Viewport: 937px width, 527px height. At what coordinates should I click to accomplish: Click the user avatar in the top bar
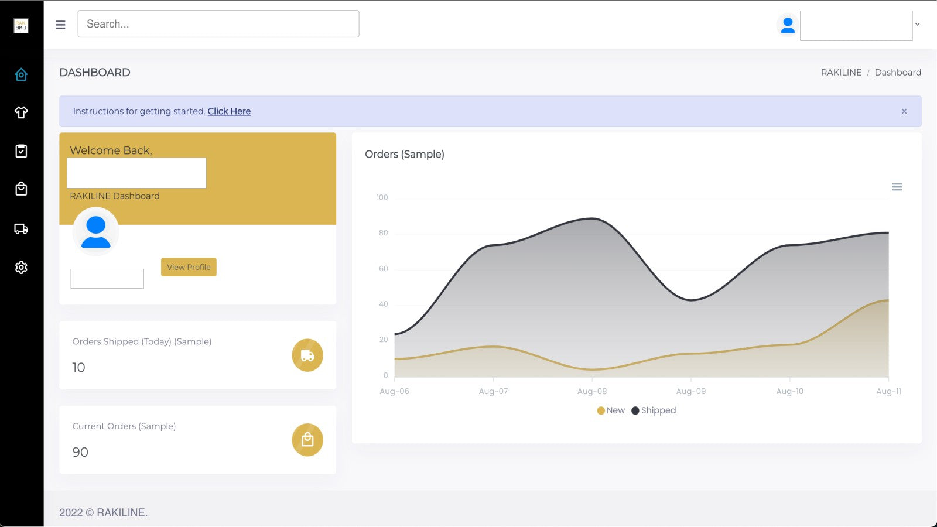click(788, 25)
